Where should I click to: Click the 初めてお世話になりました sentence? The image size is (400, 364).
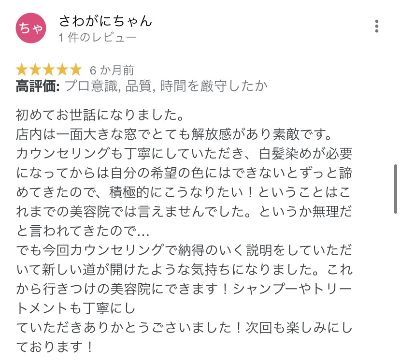pos(99,115)
